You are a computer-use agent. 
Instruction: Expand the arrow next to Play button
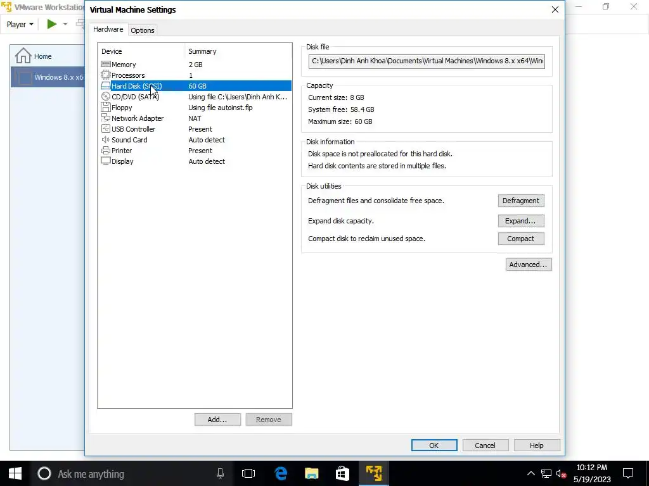(x=65, y=24)
